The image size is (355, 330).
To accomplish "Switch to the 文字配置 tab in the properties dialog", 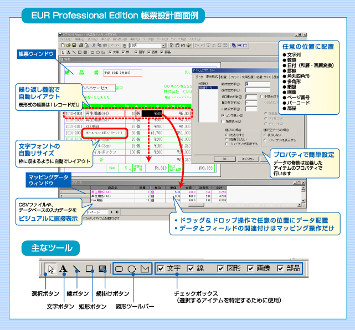I will pos(248,77).
